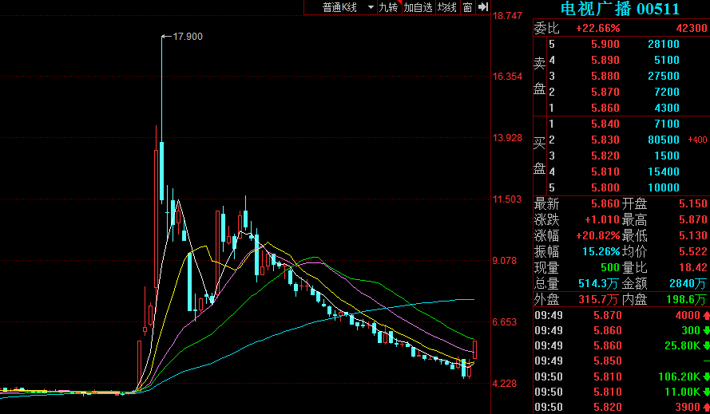The height and width of the screenshot is (414, 710).
Task: Click the jump-to-end arrow icon
Action: [483, 7]
